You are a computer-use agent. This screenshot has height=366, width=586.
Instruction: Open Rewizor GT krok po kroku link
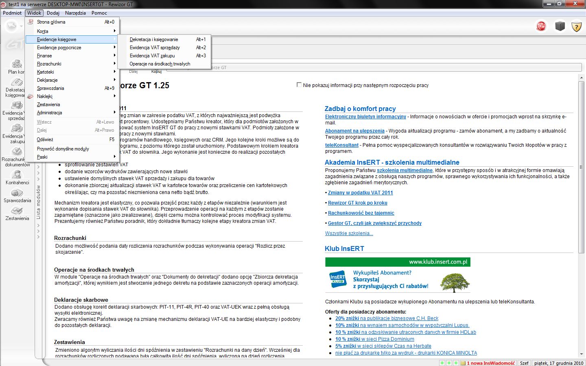[x=357, y=203]
